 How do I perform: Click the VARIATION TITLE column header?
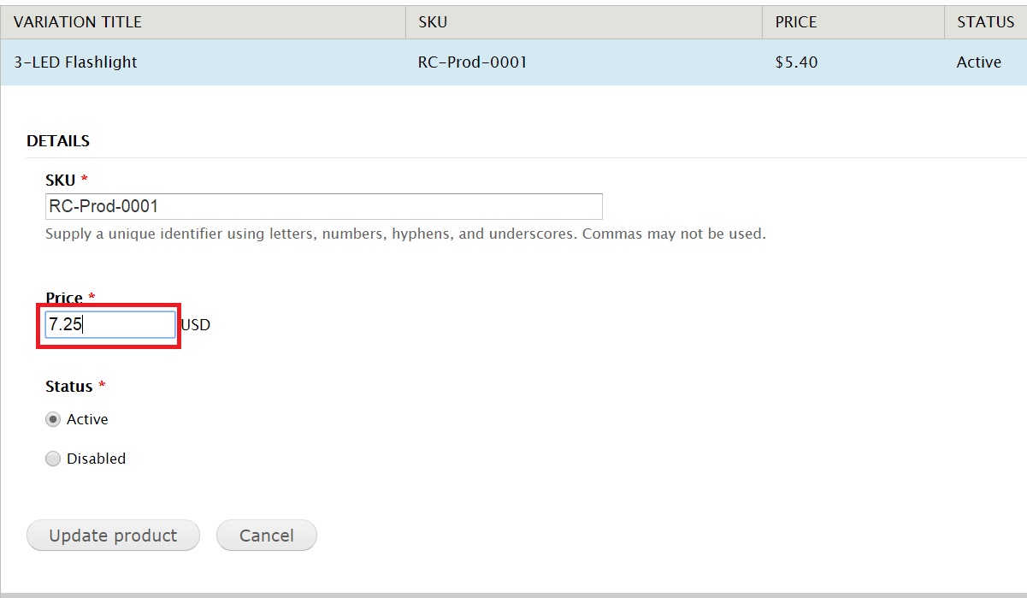tap(77, 22)
